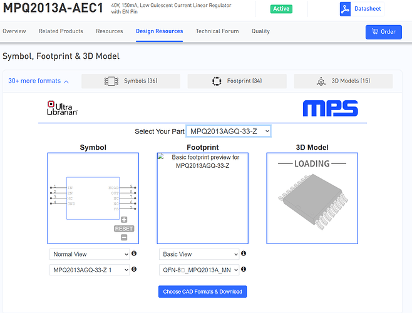Switch to the Overview tab

[x=14, y=31]
